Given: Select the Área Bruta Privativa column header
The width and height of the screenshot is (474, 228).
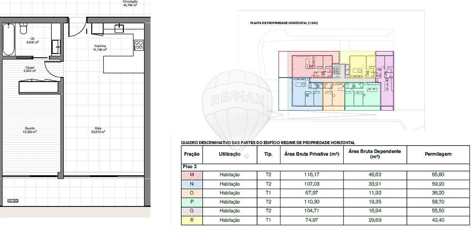Looking at the screenshot, I should click(312, 154).
